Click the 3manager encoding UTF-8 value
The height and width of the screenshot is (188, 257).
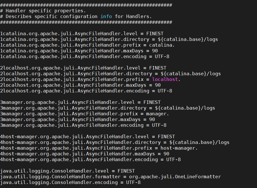coord(159,125)
